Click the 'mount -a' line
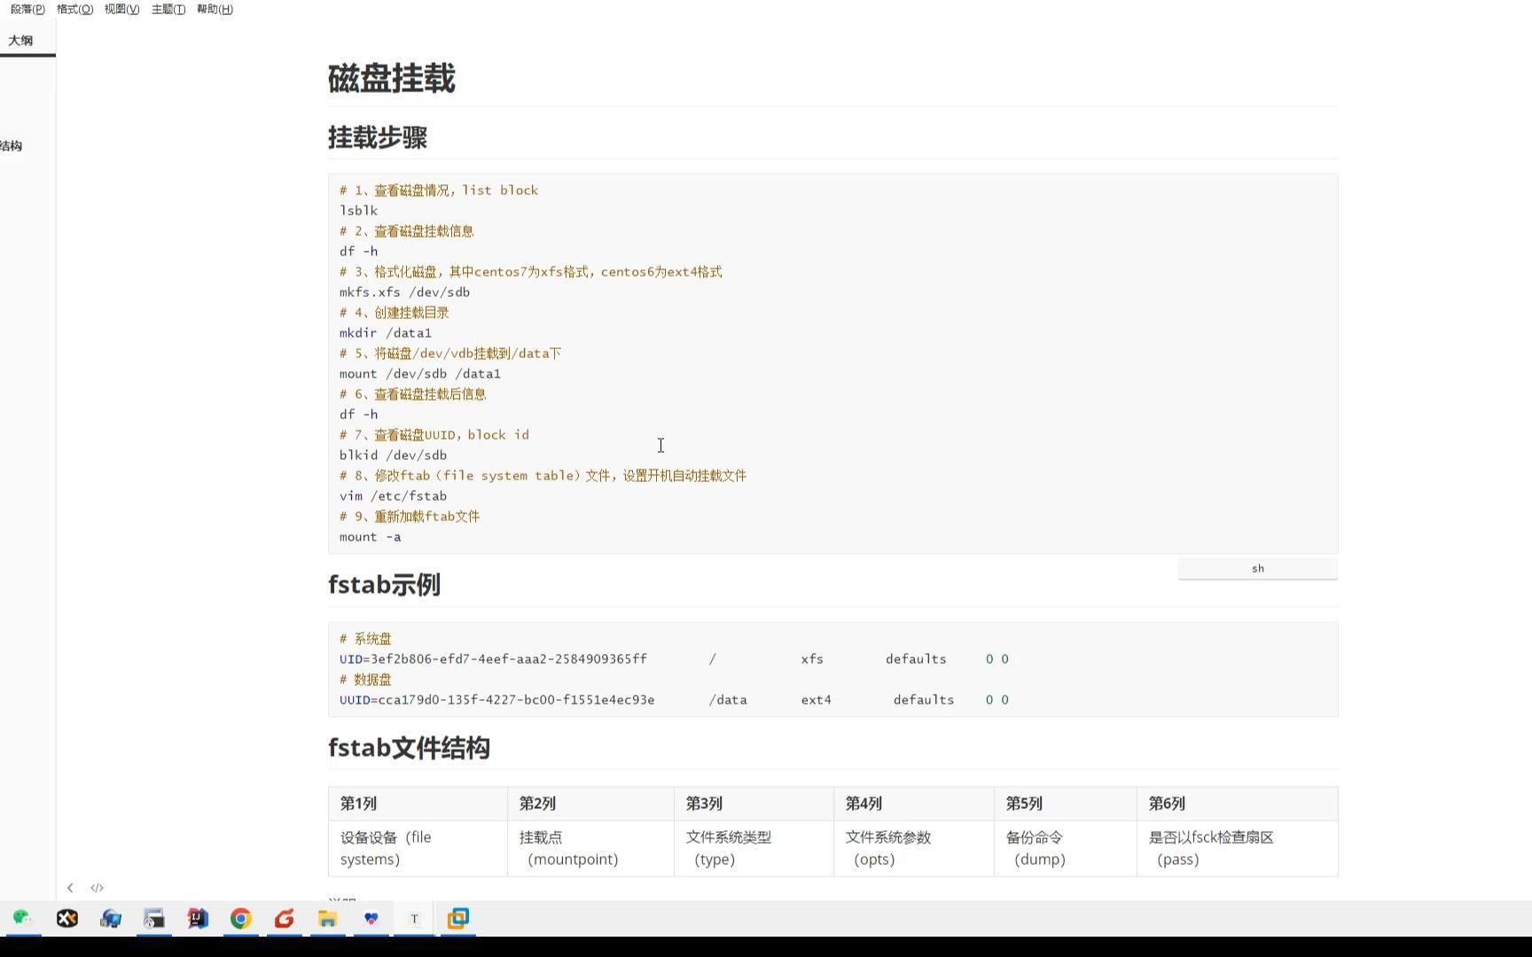The width and height of the screenshot is (1532, 957). 370,537
